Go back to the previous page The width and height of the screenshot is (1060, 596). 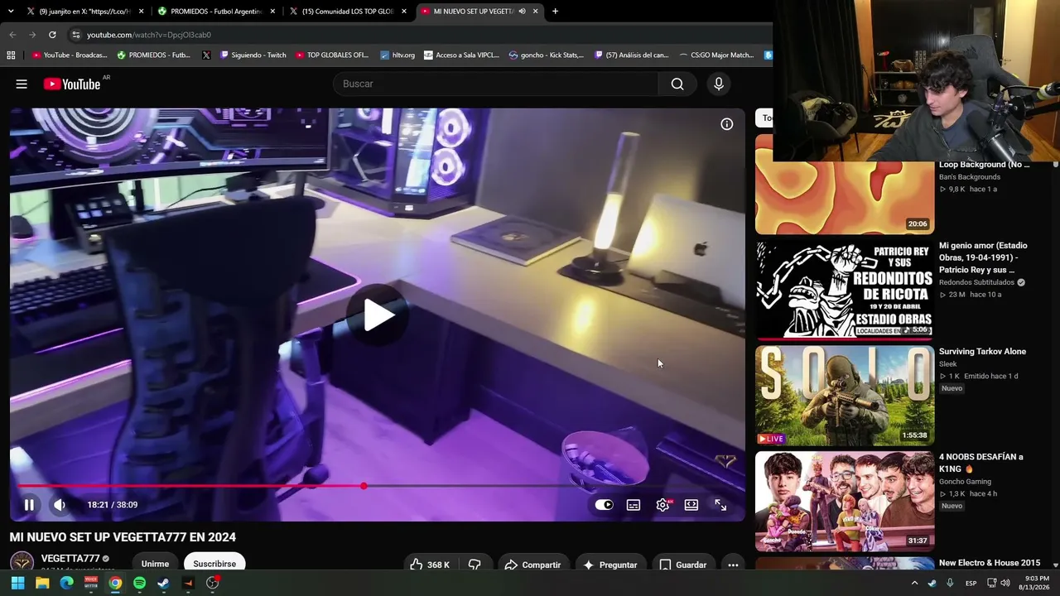coord(12,35)
